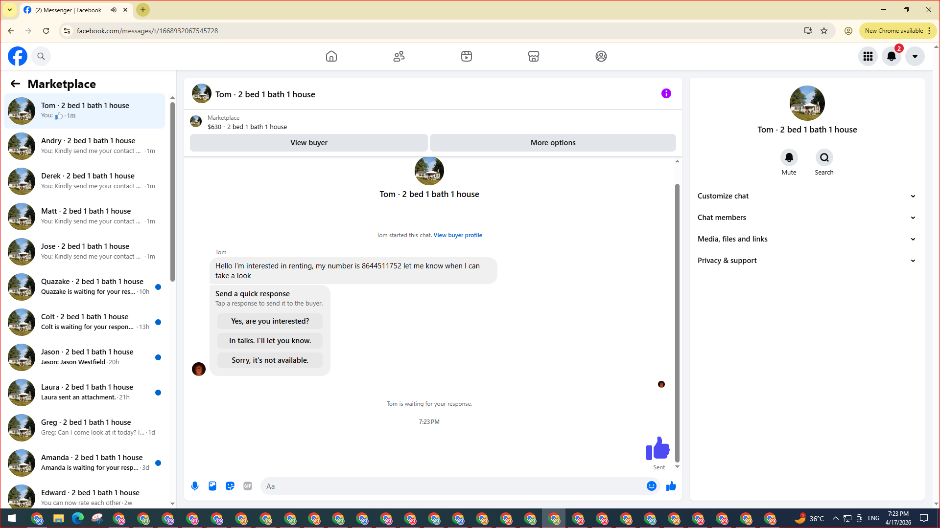The image size is (940, 528).
Task: Go to Facebook Marketplace top tab
Action: [x=534, y=56]
